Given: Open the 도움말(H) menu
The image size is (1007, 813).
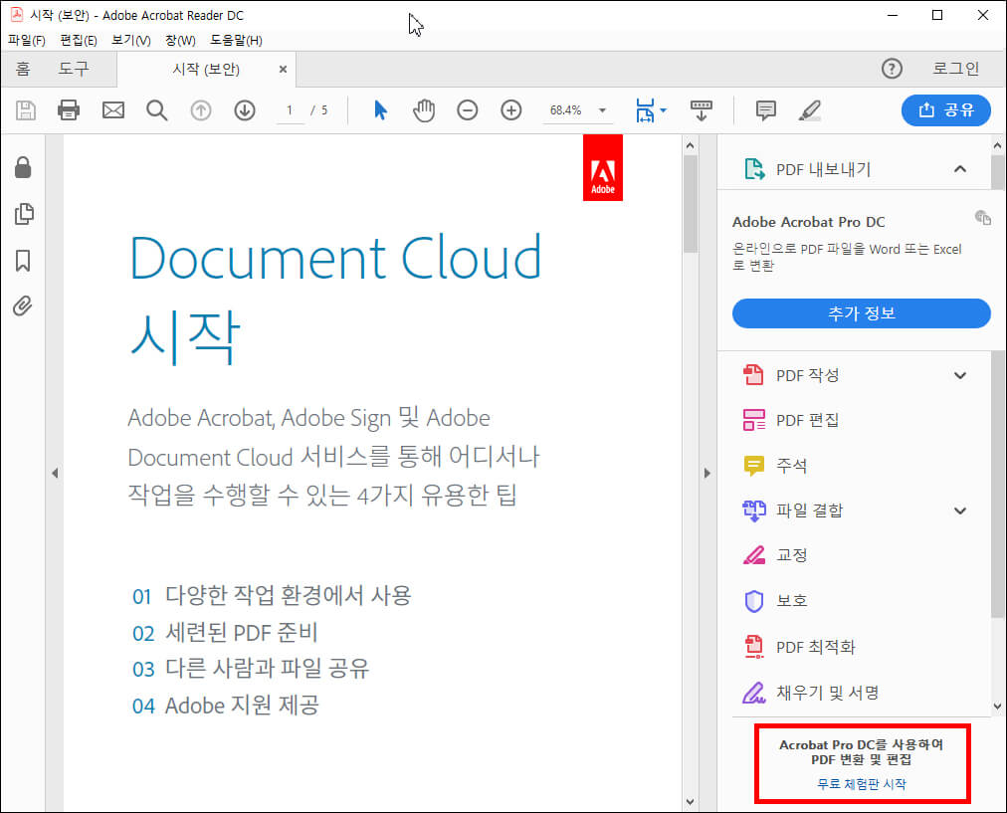Looking at the screenshot, I should point(236,41).
